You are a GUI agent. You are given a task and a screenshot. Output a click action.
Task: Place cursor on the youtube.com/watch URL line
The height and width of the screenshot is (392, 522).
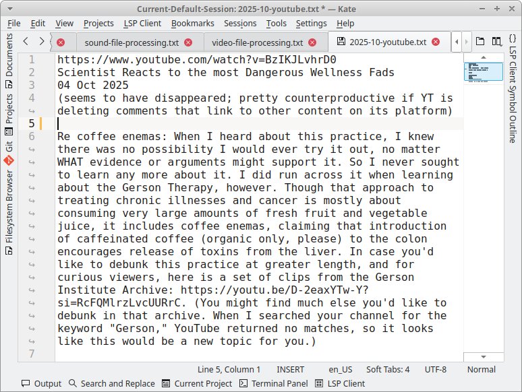197,59
